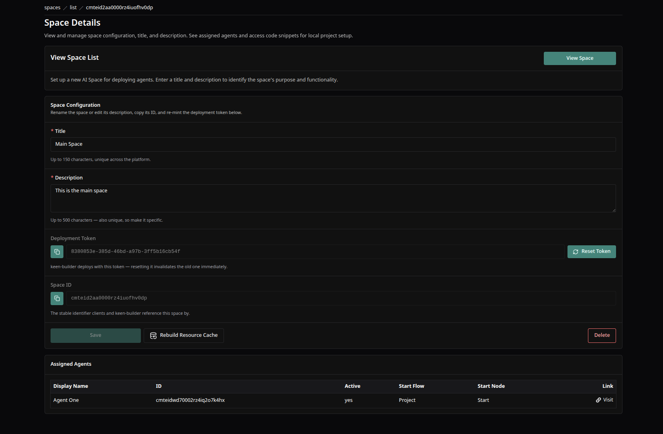Viewport: 663px width, 434px height.
Task: Copy the Space ID with the copy icon
Action: pos(57,298)
